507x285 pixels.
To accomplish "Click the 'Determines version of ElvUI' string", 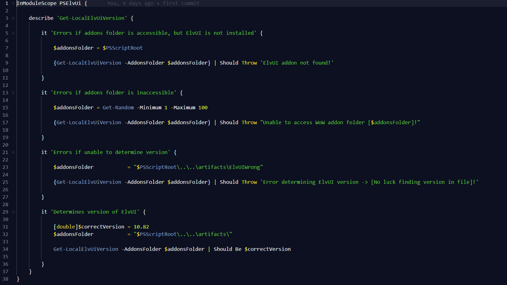I will (95, 212).
